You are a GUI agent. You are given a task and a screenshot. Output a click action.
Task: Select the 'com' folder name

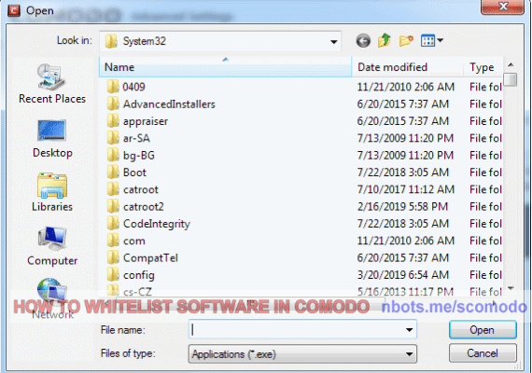[134, 242]
